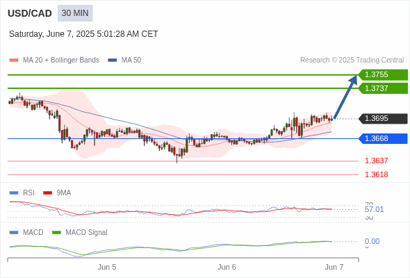The width and height of the screenshot is (410, 278).
Task: Click the red 1.3637 support label
Action: pos(376,161)
